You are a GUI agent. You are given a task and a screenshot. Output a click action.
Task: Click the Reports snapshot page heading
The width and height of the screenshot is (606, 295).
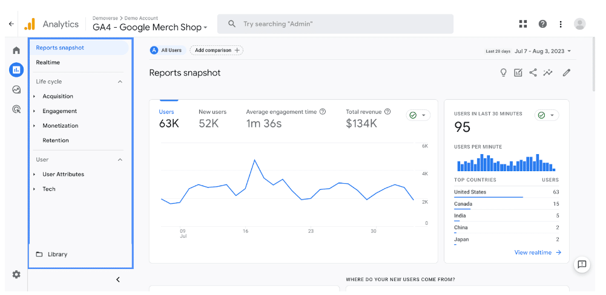pos(185,73)
